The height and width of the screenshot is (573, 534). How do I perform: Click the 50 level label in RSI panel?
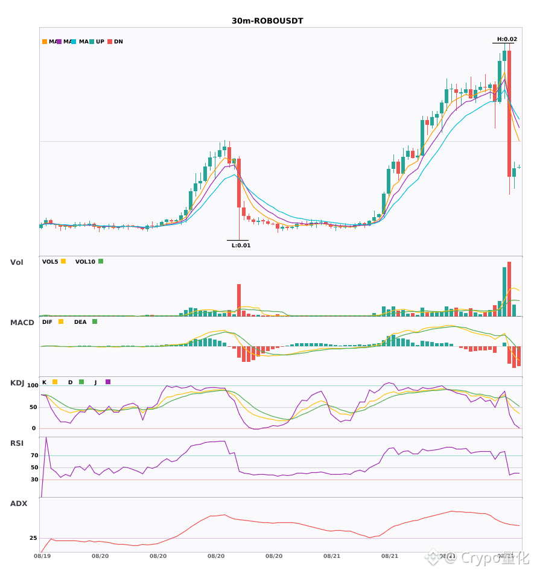pyautogui.click(x=35, y=467)
